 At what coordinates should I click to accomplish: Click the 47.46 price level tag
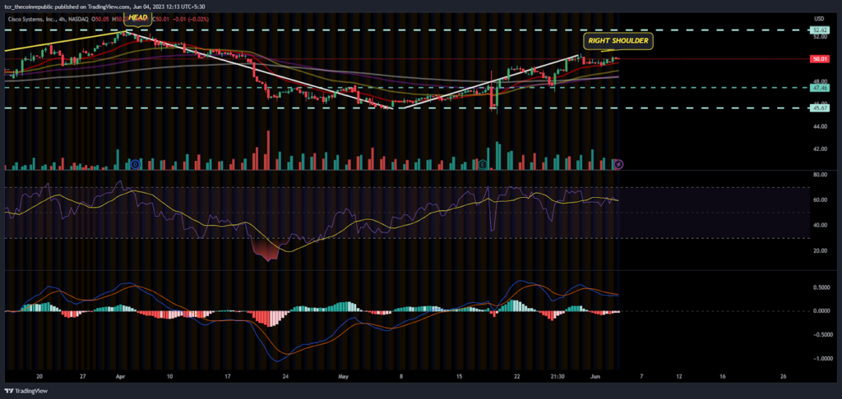click(820, 86)
